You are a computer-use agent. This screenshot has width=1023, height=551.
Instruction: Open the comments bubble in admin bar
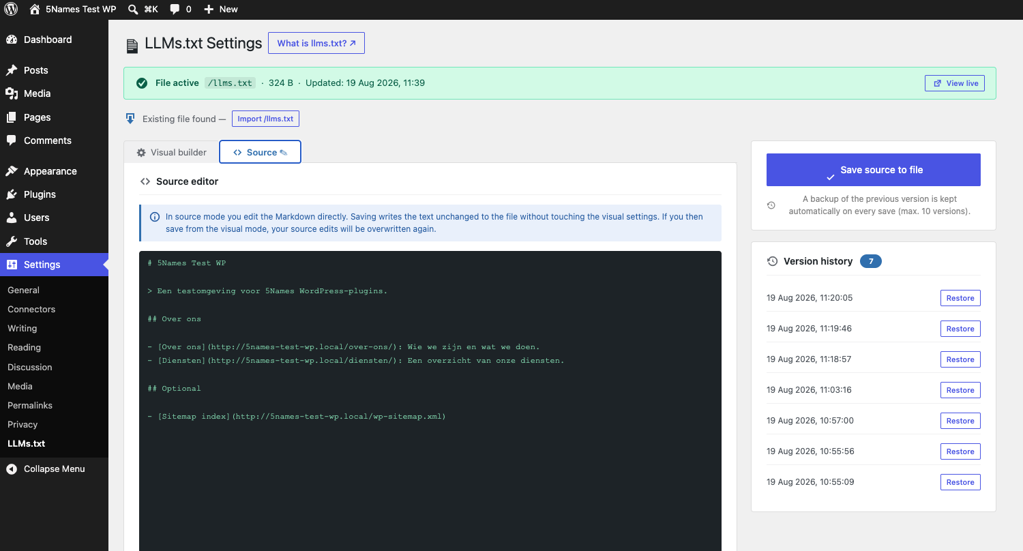tap(181, 10)
